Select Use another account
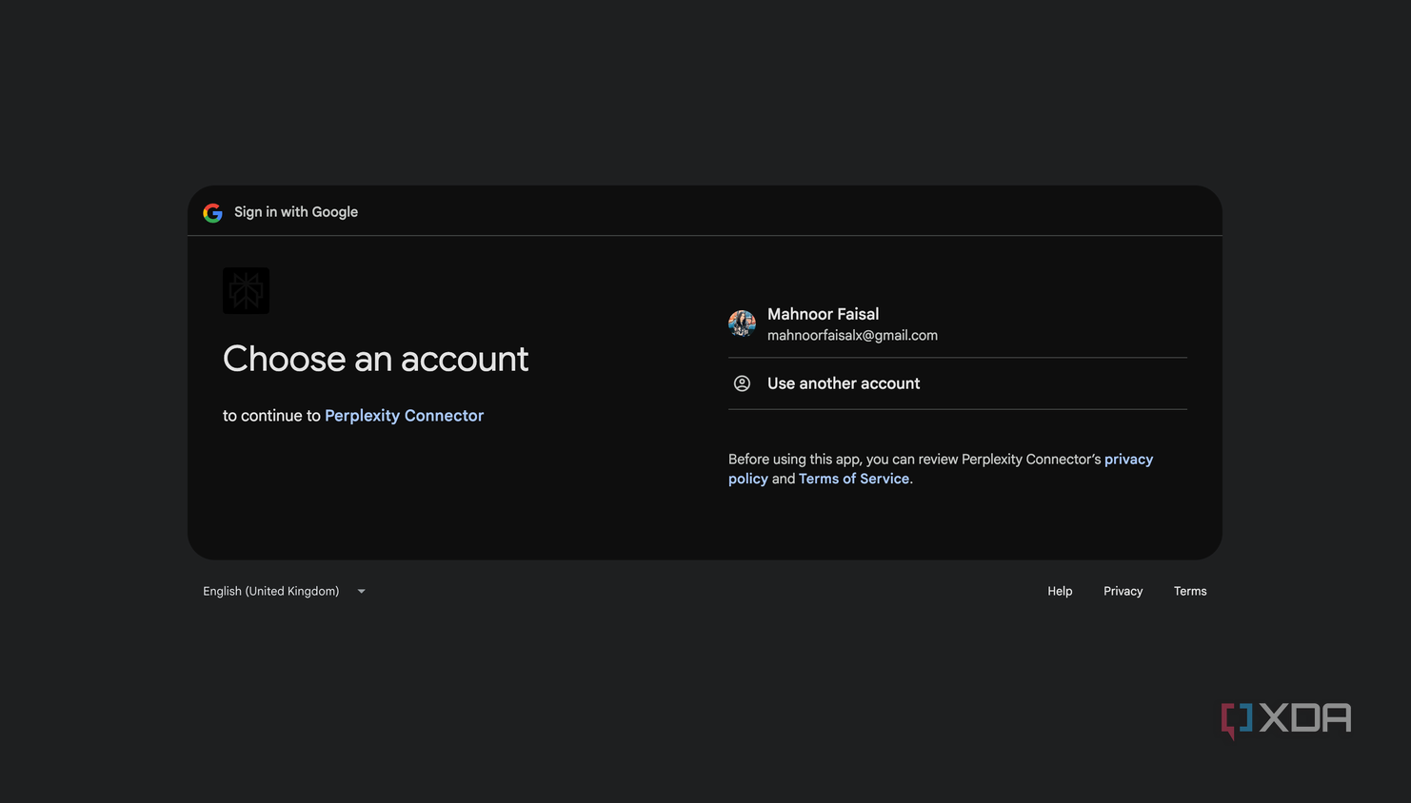 click(x=957, y=383)
